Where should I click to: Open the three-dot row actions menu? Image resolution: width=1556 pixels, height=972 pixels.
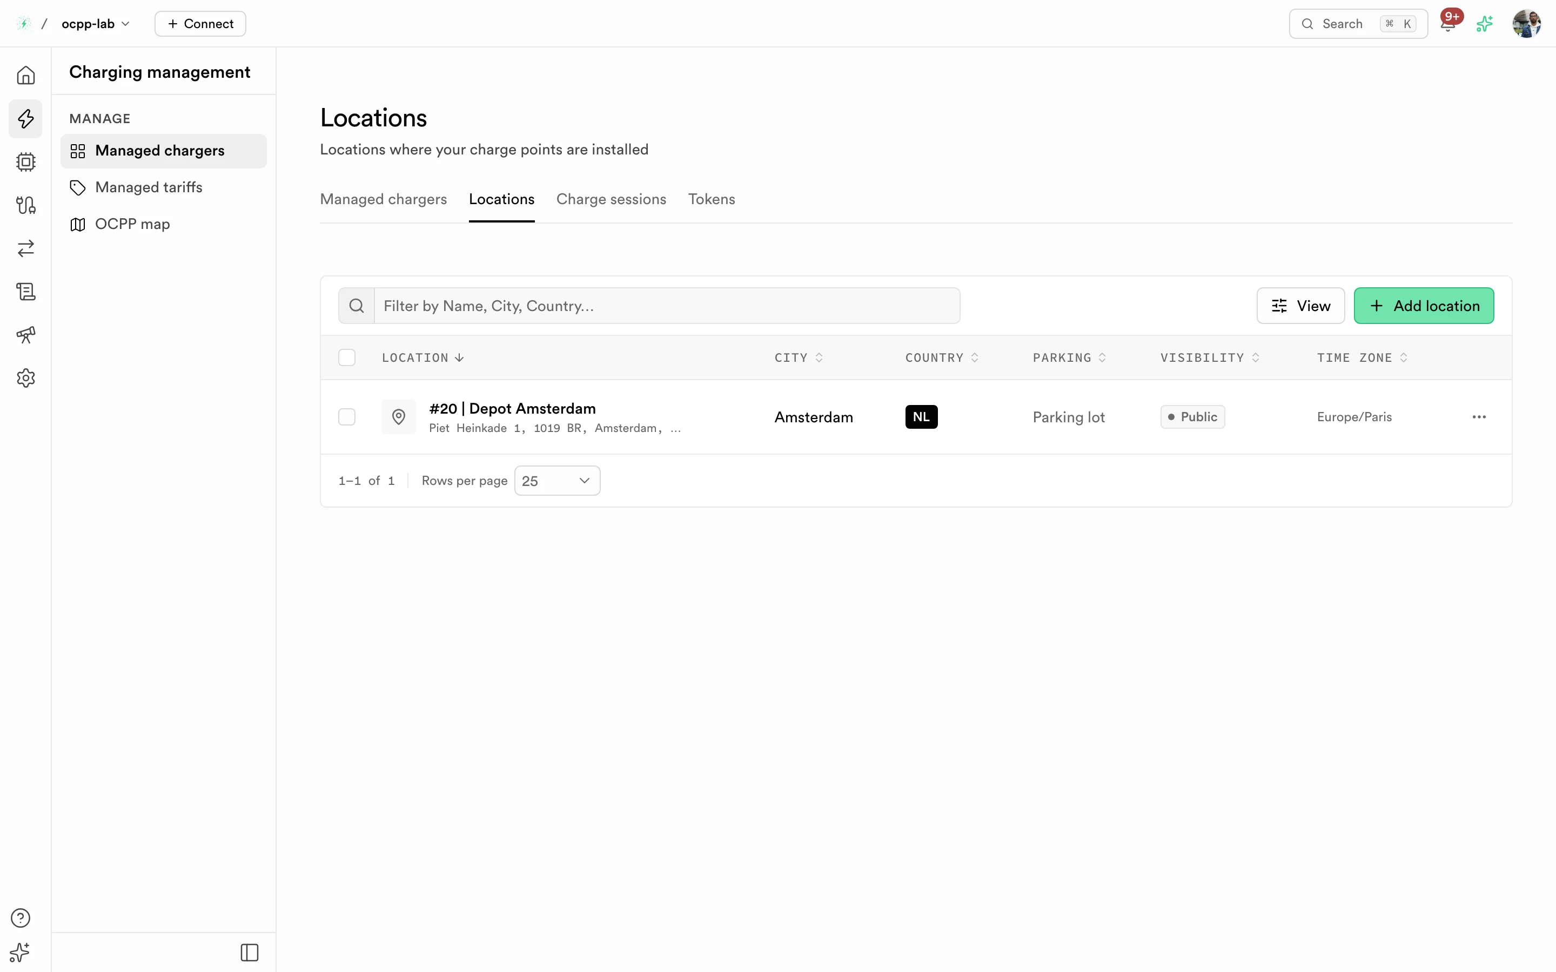click(x=1479, y=417)
